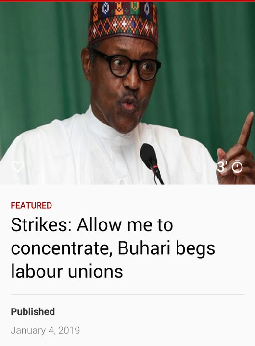Tap the article's lead photo

click(x=127, y=93)
